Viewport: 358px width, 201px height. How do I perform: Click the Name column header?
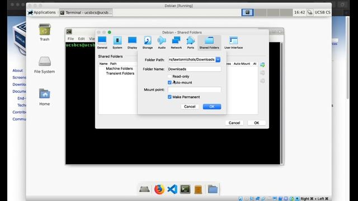(103, 64)
